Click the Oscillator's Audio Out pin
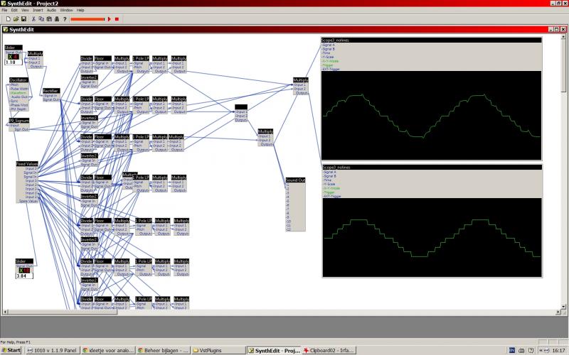This screenshot has height=355, width=569. click(19, 97)
